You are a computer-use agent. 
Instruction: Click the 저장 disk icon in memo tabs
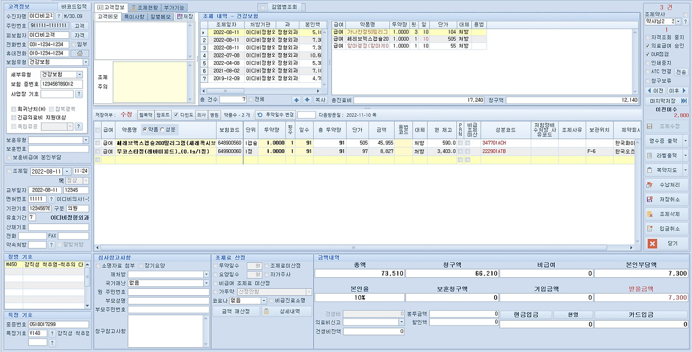pyautogui.click(x=185, y=17)
